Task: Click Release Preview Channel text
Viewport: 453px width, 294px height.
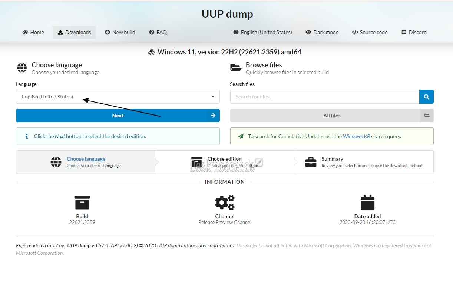Action: tap(225, 222)
